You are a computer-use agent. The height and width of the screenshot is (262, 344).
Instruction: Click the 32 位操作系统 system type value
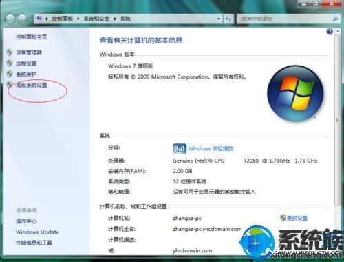pos(189,181)
